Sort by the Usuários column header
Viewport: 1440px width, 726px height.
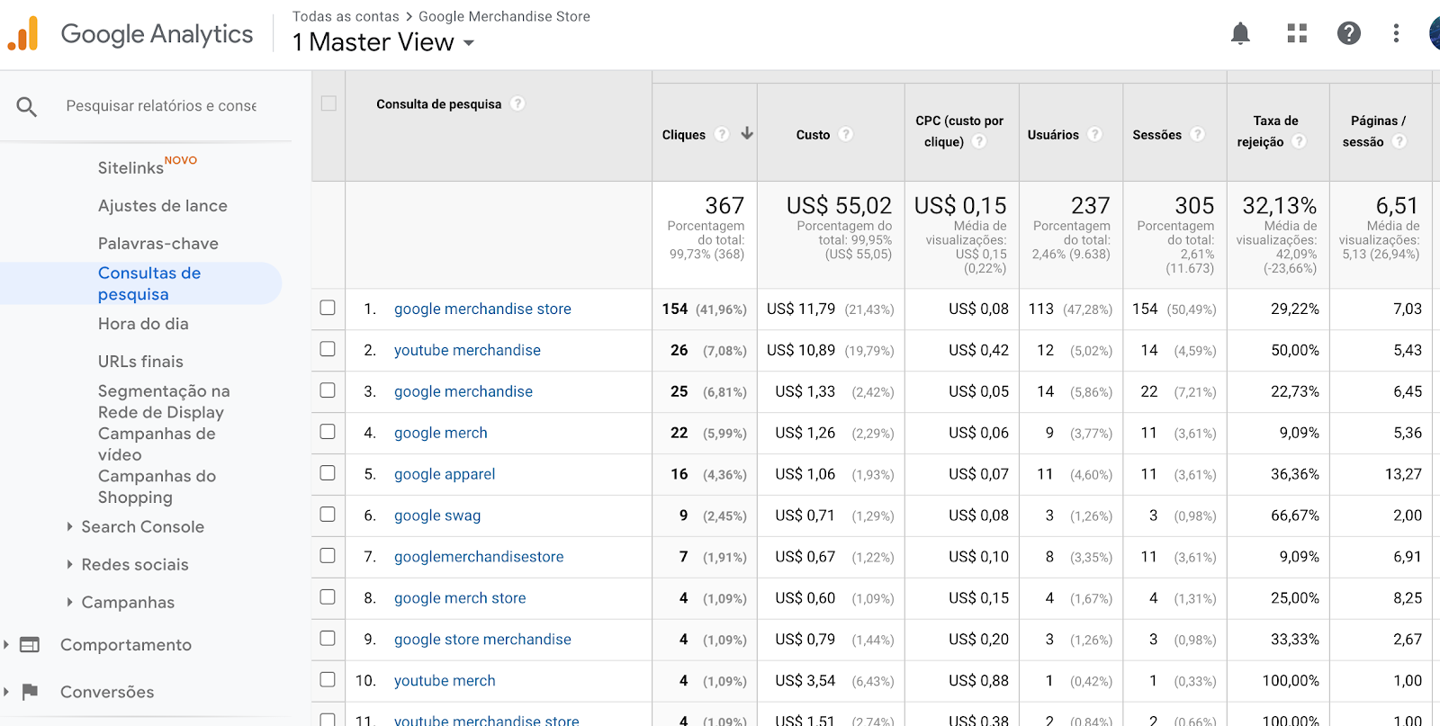click(x=1053, y=135)
